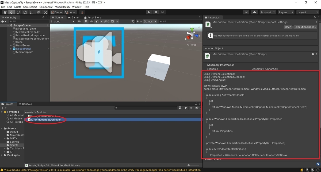Select the MediaCapture object

25,52
